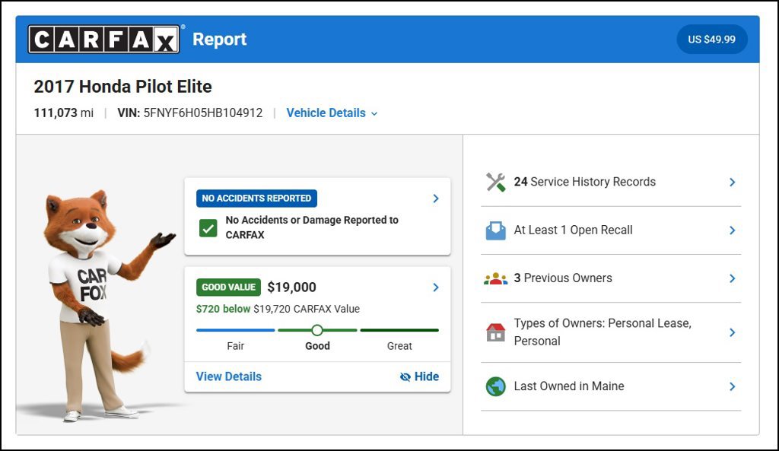Click the $720 below CARFAX Value text
This screenshot has width=779, height=451.
[x=278, y=309]
